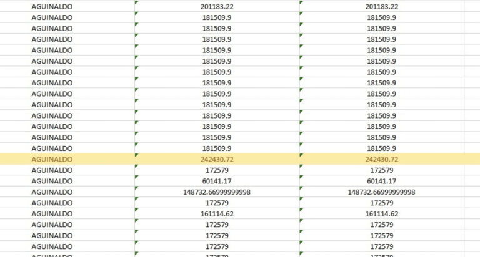Click 242430.72 in the right column
This screenshot has width=480, height=257.
click(x=381, y=160)
